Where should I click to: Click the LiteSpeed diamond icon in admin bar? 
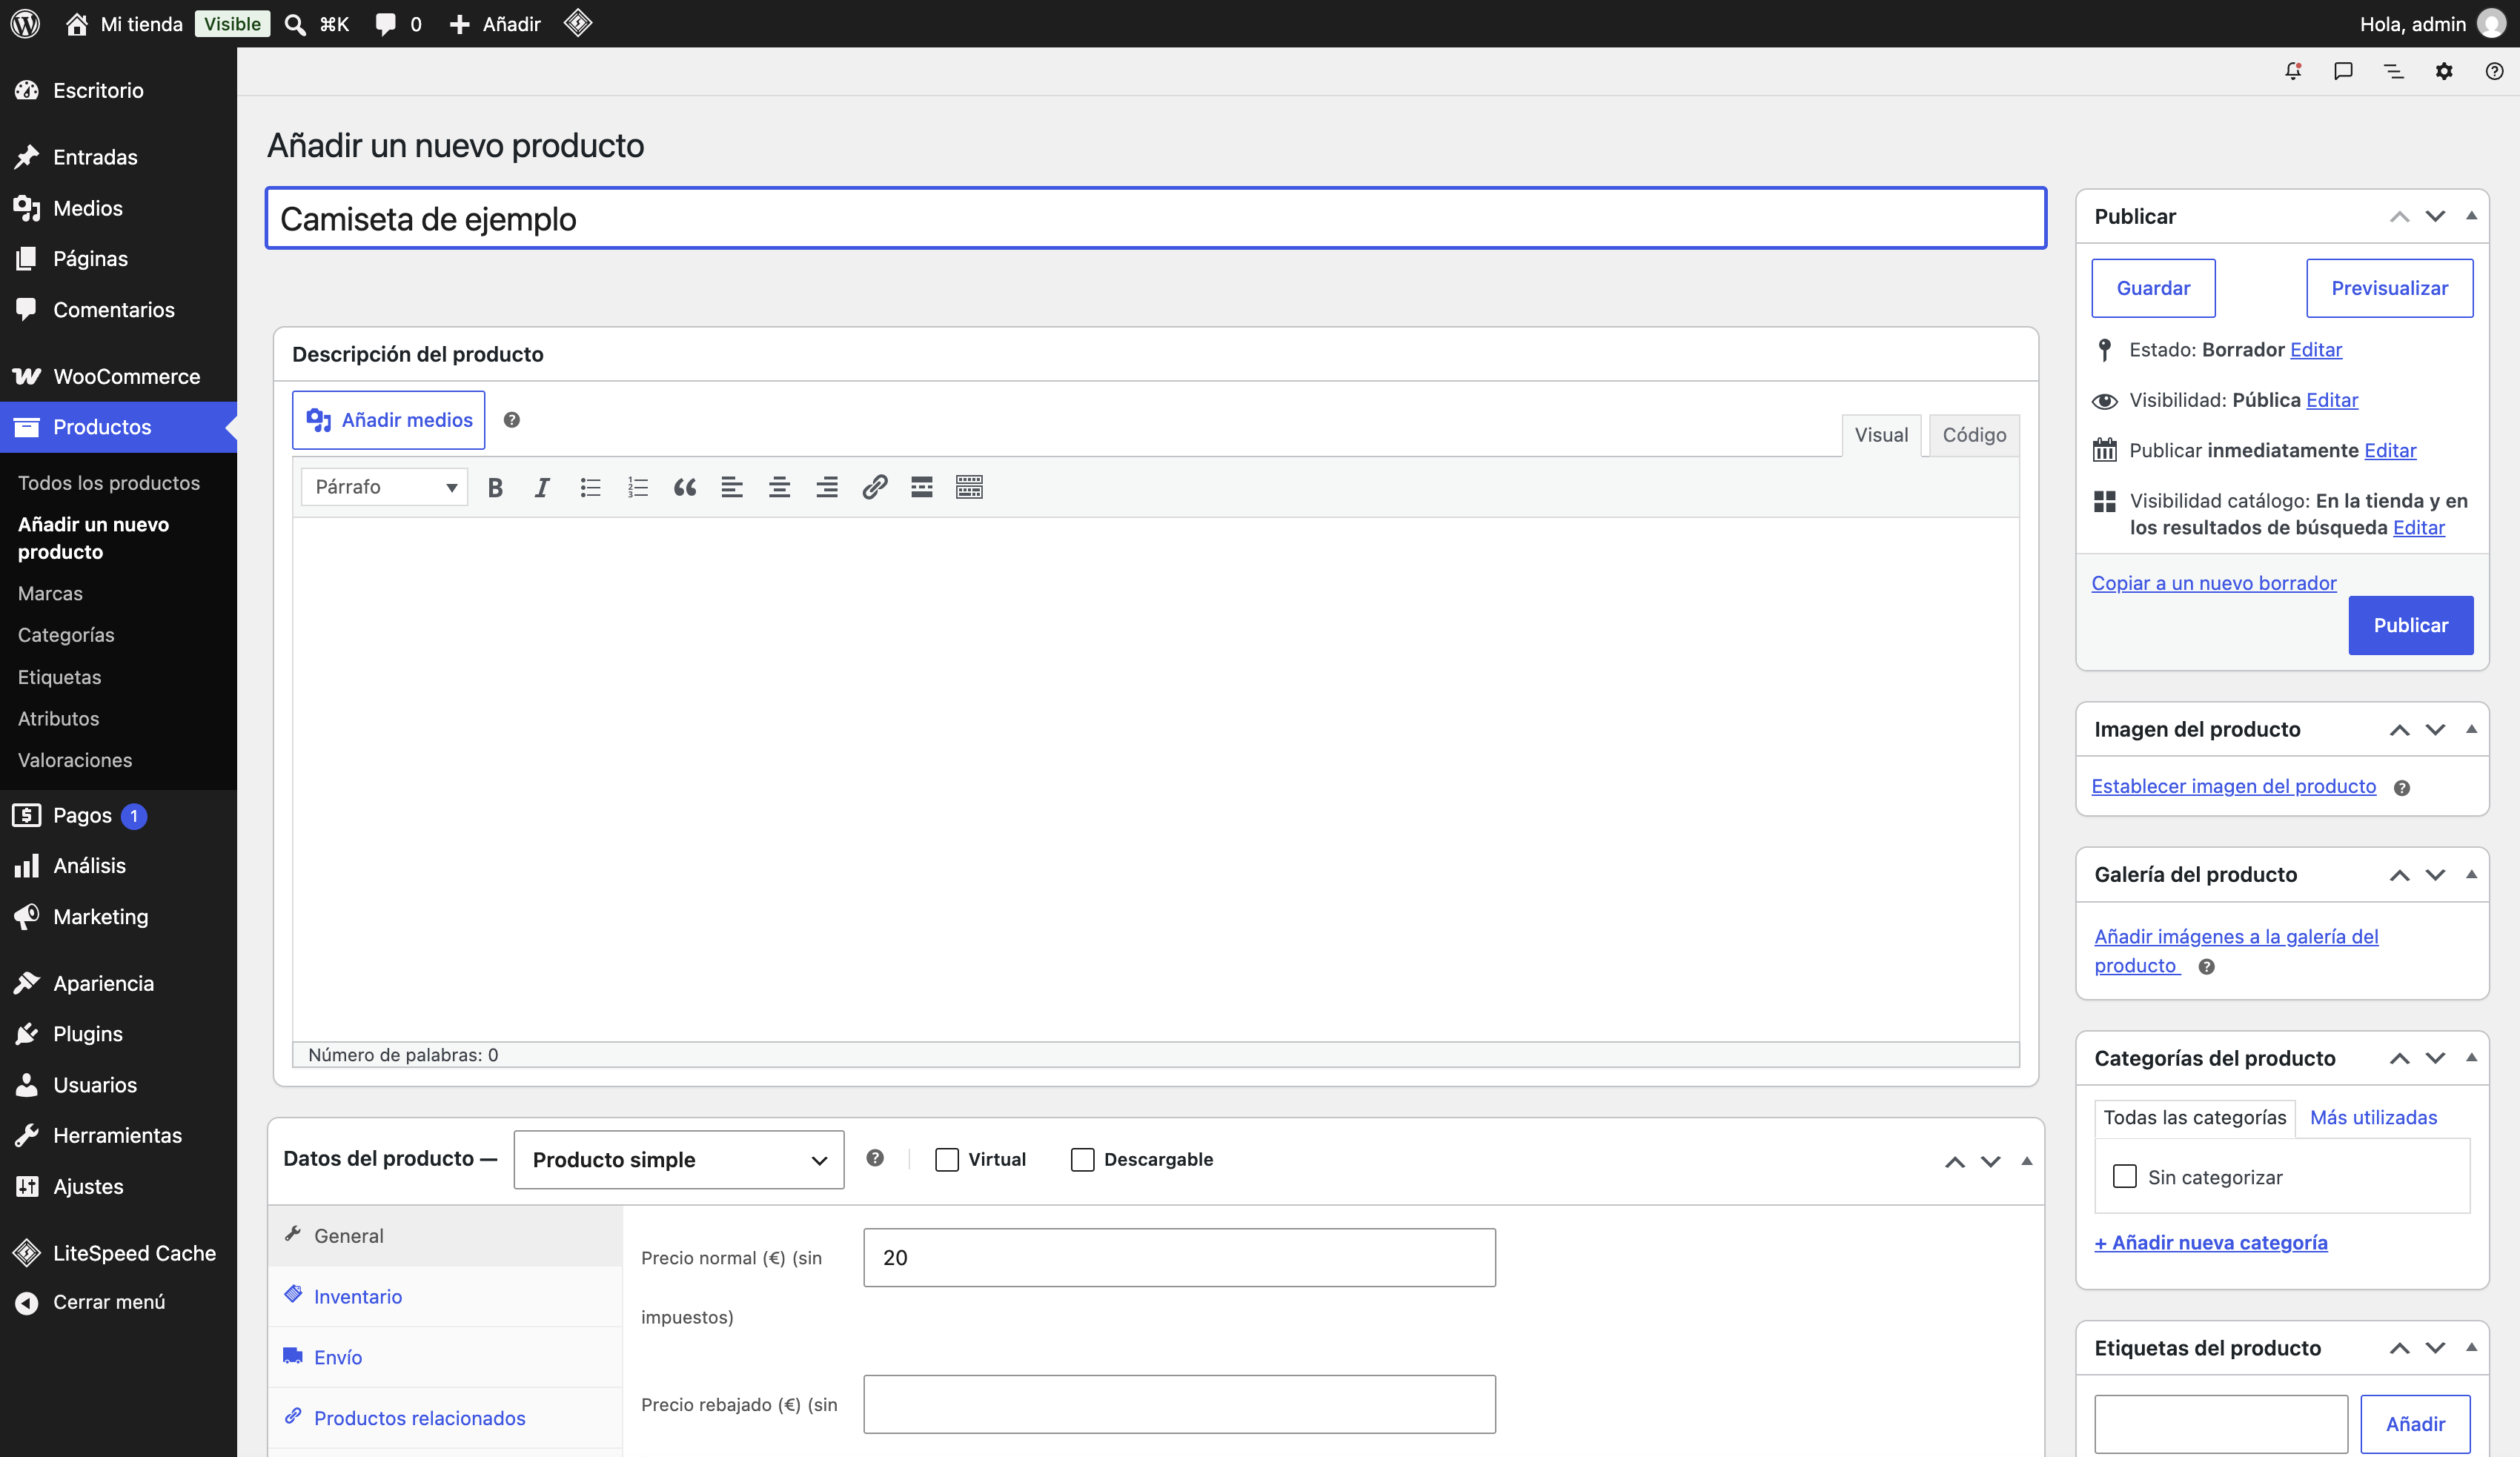578,23
